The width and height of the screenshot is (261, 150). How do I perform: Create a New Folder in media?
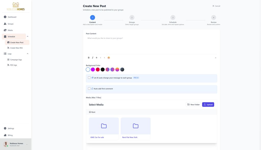193,105
